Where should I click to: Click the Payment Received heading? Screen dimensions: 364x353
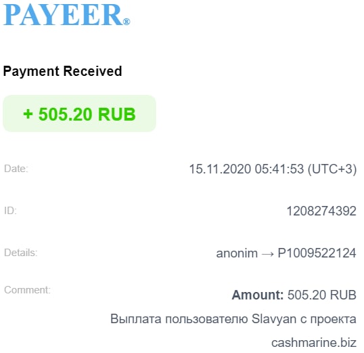click(62, 71)
